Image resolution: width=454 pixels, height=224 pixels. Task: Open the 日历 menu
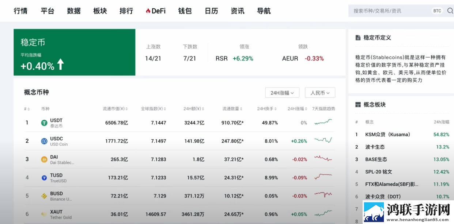click(x=211, y=11)
